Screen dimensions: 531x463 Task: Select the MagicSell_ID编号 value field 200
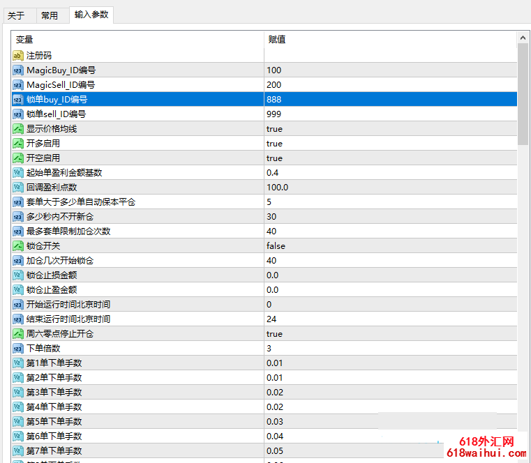click(274, 84)
